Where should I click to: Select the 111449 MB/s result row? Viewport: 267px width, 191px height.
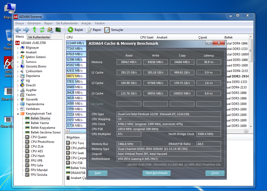tap(76, 43)
